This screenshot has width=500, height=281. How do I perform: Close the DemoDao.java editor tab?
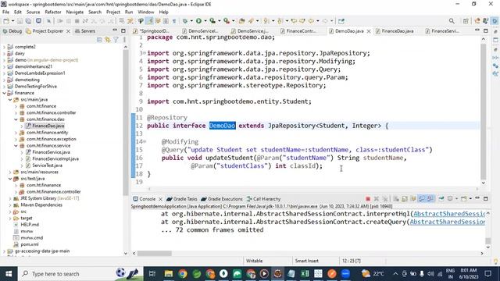pos(369,31)
